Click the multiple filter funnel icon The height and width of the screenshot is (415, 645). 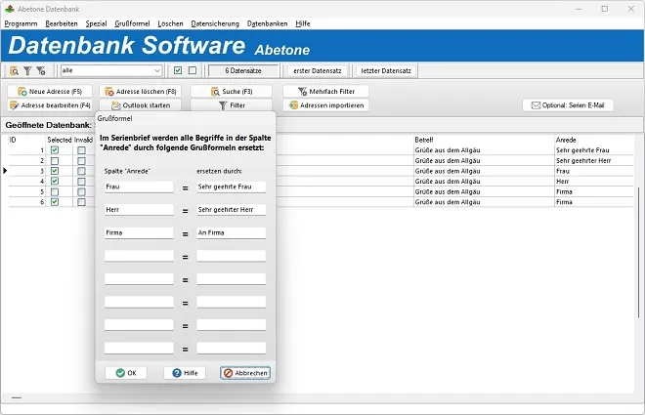tap(41, 70)
